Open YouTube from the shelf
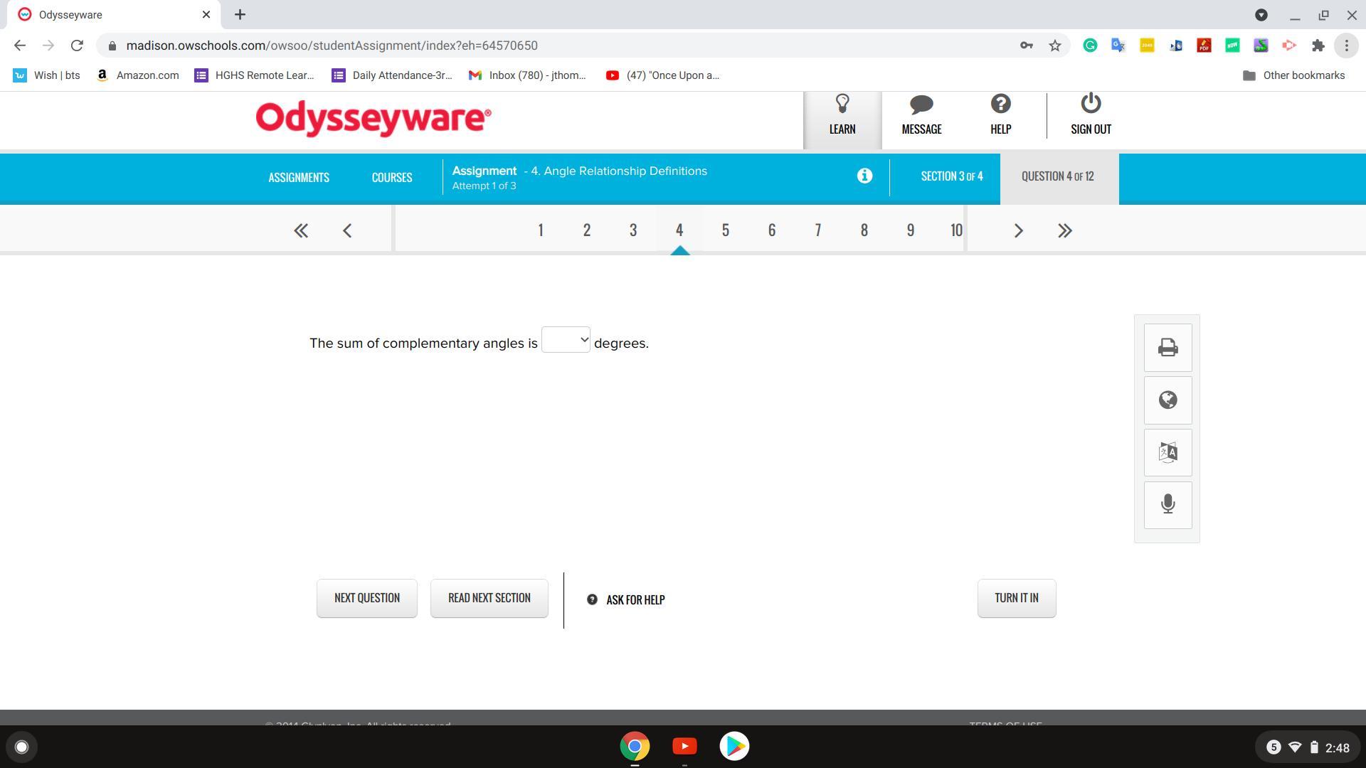 [684, 746]
